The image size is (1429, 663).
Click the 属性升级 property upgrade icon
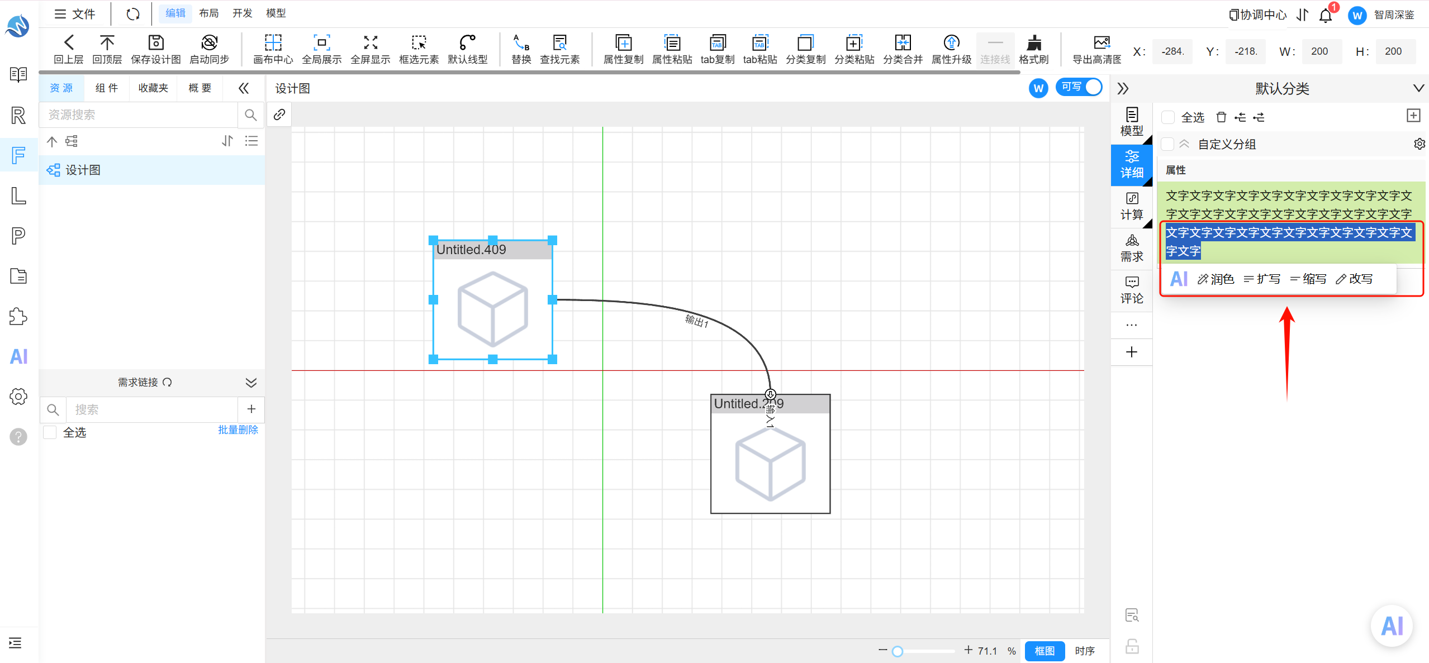click(951, 43)
